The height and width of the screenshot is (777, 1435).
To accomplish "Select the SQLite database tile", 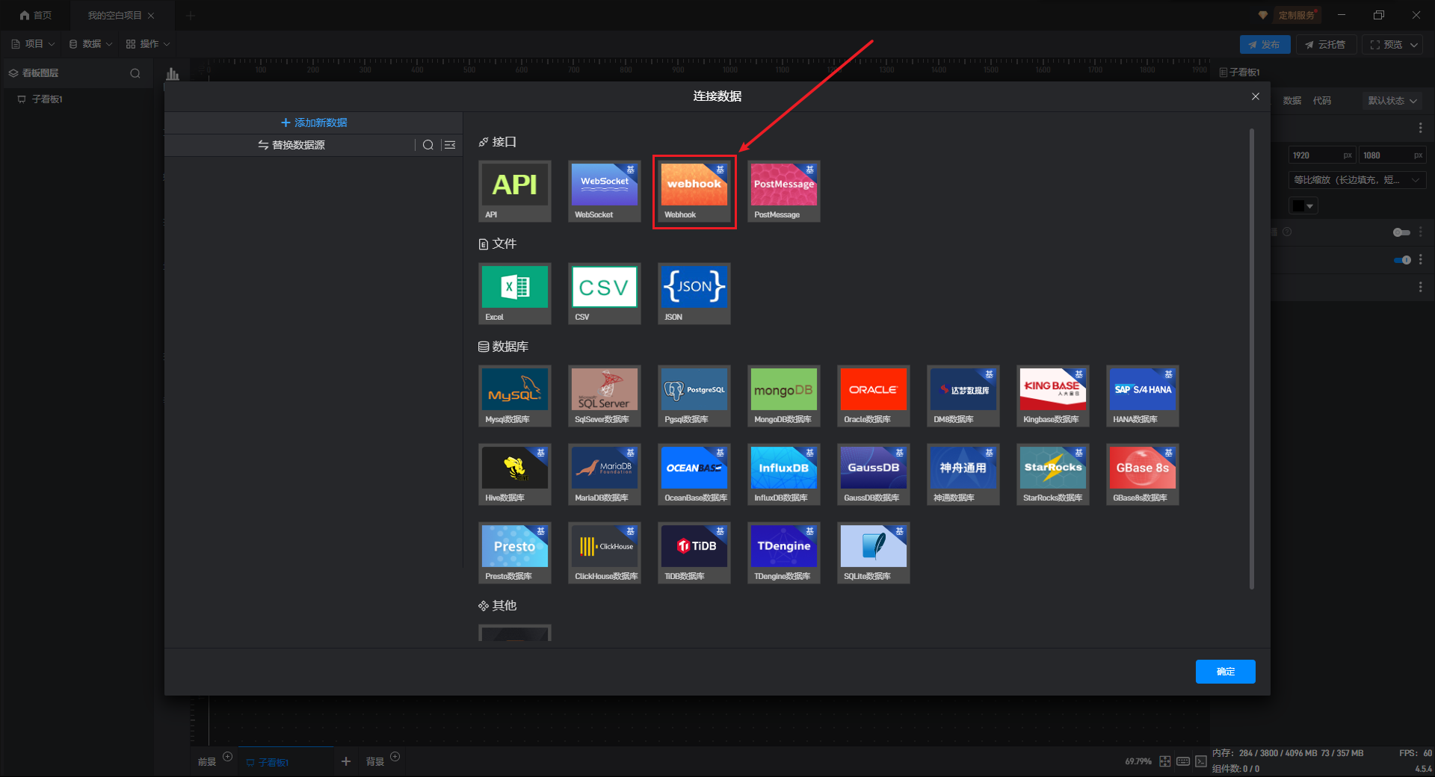I will click(x=874, y=553).
